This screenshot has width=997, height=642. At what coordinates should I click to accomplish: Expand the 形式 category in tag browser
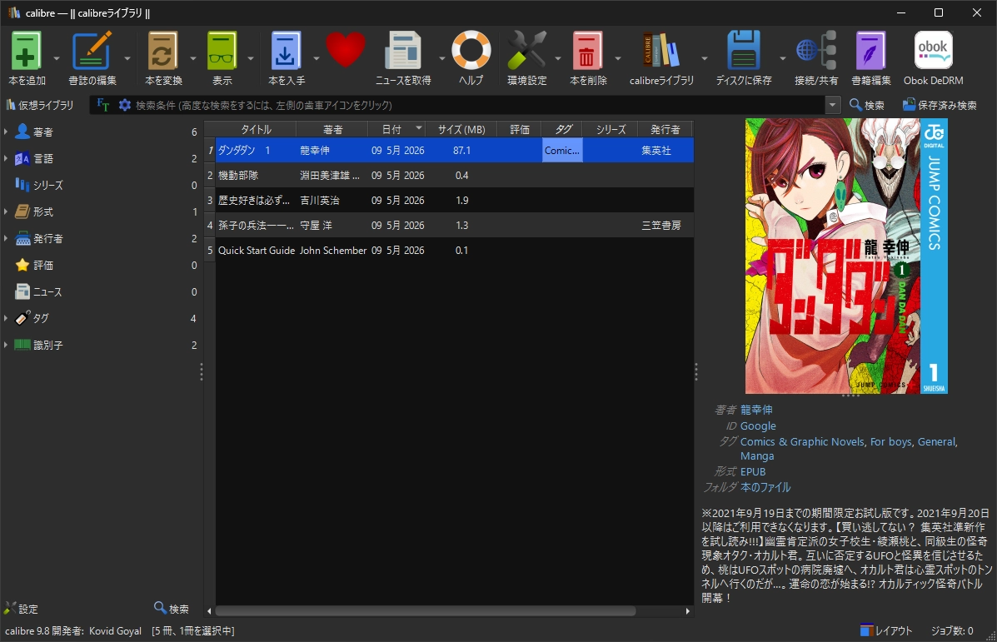[x=6, y=212]
